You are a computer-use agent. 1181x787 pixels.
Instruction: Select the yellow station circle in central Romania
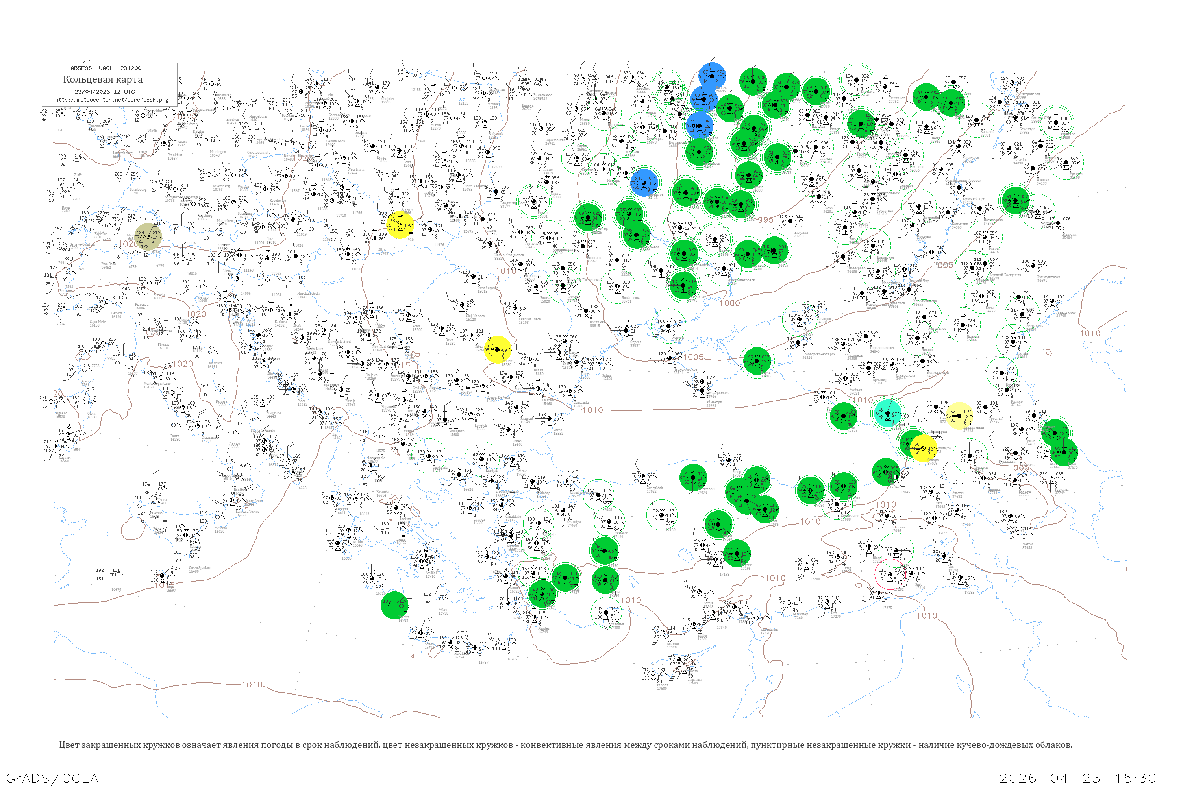(498, 350)
